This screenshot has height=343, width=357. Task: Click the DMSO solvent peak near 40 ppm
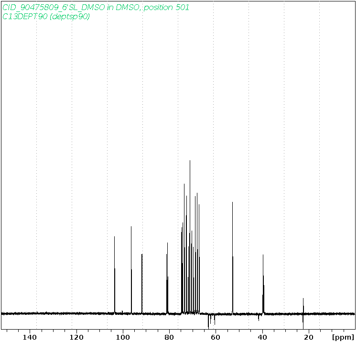(x=263, y=284)
